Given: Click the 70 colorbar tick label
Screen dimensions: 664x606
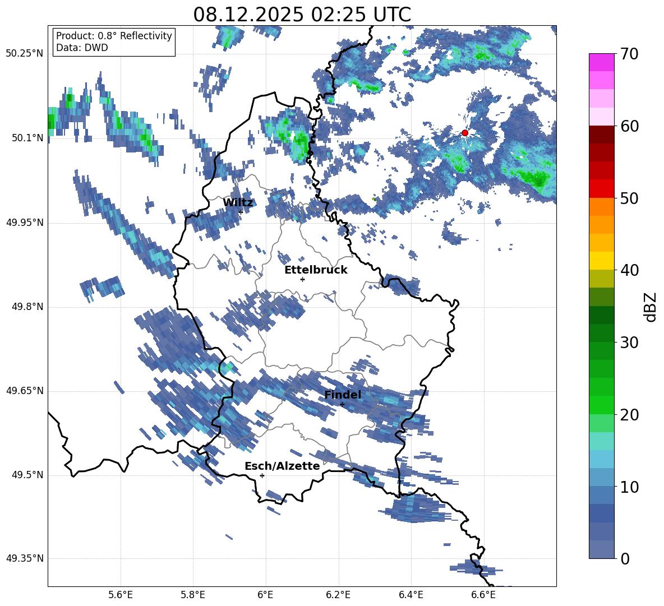Looking at the screenshot, I should tap(630, 54).
